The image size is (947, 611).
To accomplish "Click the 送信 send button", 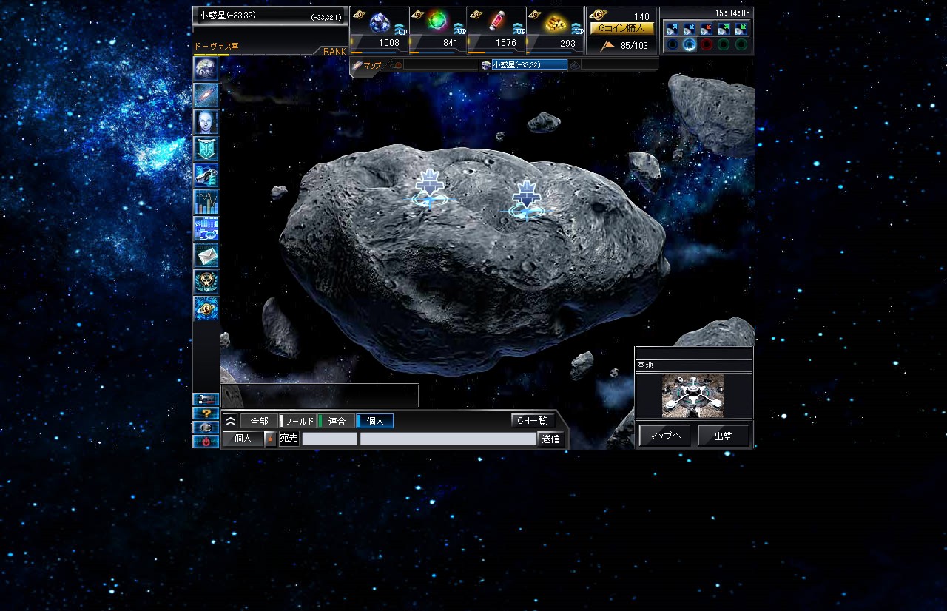I will click(550, 439).
